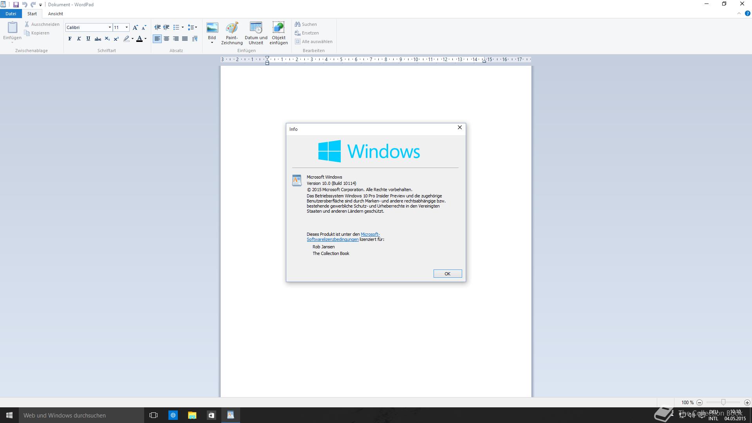752x423 pixels.
Task: Open Customize Quick Access Toolbar arrow
Action: [40, 5]
